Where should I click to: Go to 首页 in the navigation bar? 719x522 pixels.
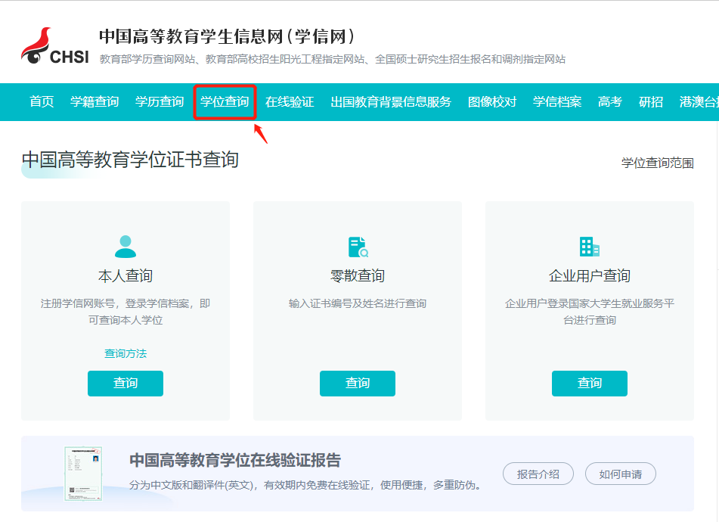click(x=42, y=101)
